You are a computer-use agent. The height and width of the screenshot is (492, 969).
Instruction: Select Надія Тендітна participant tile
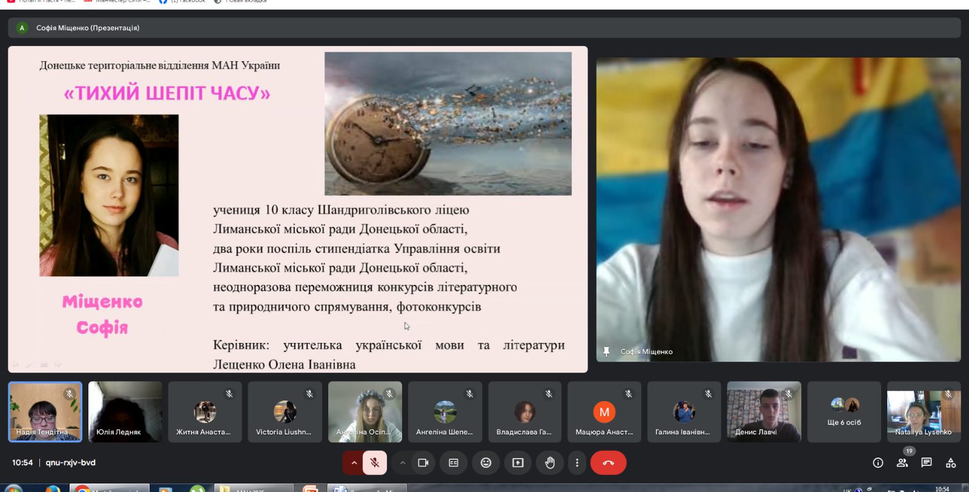[x=45, y=411]
